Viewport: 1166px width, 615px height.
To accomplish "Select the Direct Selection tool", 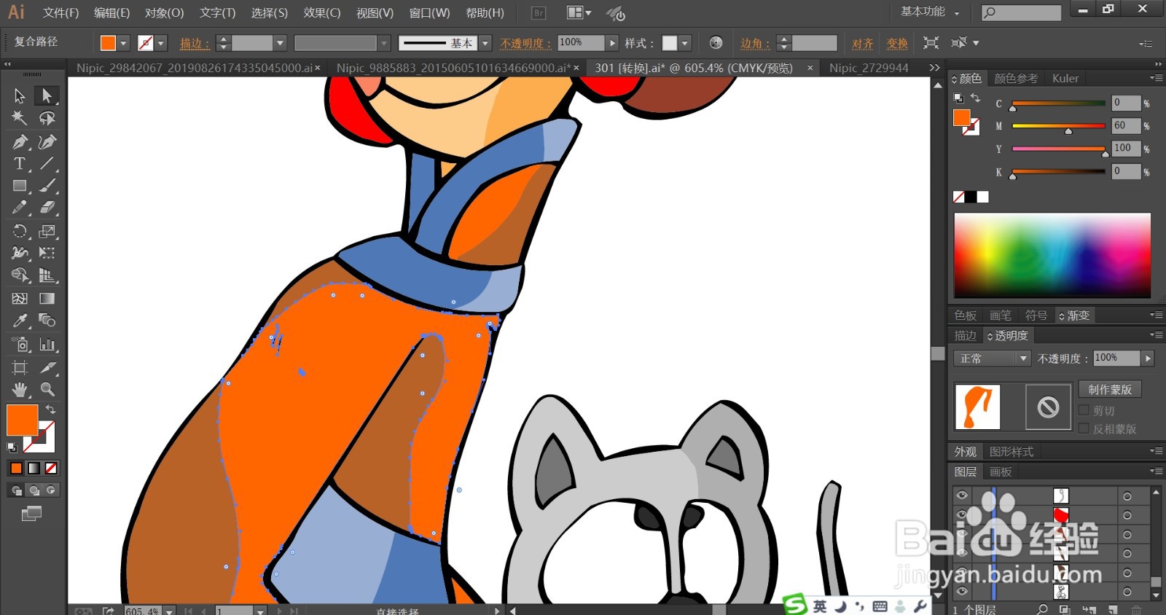I will point(47,95).
